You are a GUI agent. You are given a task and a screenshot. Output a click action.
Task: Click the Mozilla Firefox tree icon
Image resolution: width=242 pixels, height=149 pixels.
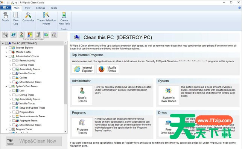14,52
